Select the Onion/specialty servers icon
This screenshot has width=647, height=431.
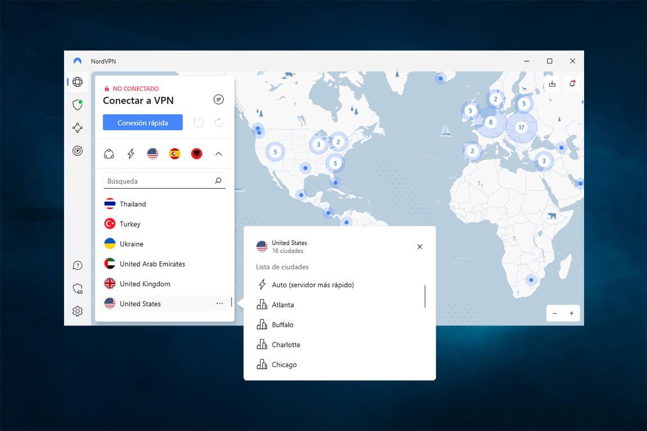pyautogui.click(x=109, y=154)
